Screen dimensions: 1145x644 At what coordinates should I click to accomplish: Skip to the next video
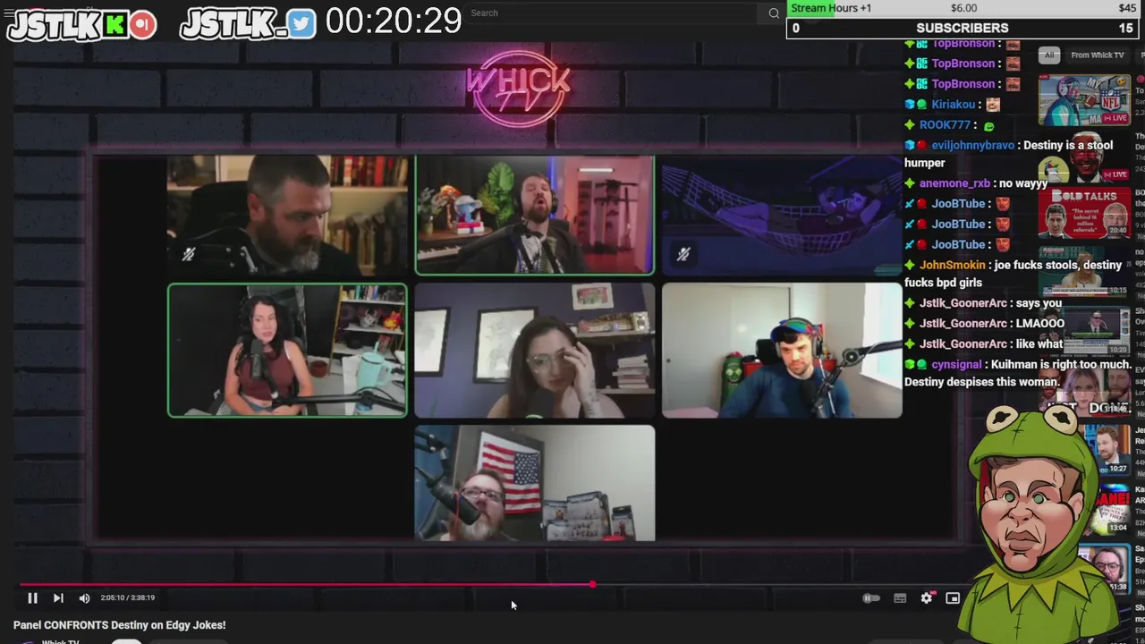click(x=58, y=598)
